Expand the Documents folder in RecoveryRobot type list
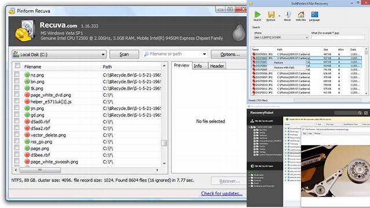The height and width of the screenshot is (208, 370). pyautogui.click(x=249, y=177)
